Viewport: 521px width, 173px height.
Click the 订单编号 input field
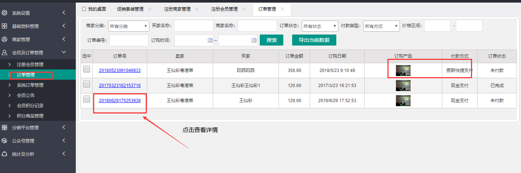pos(129,40)
